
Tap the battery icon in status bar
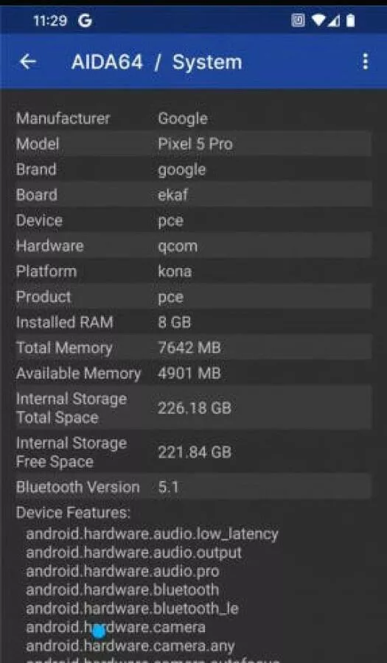pos(350,21)
